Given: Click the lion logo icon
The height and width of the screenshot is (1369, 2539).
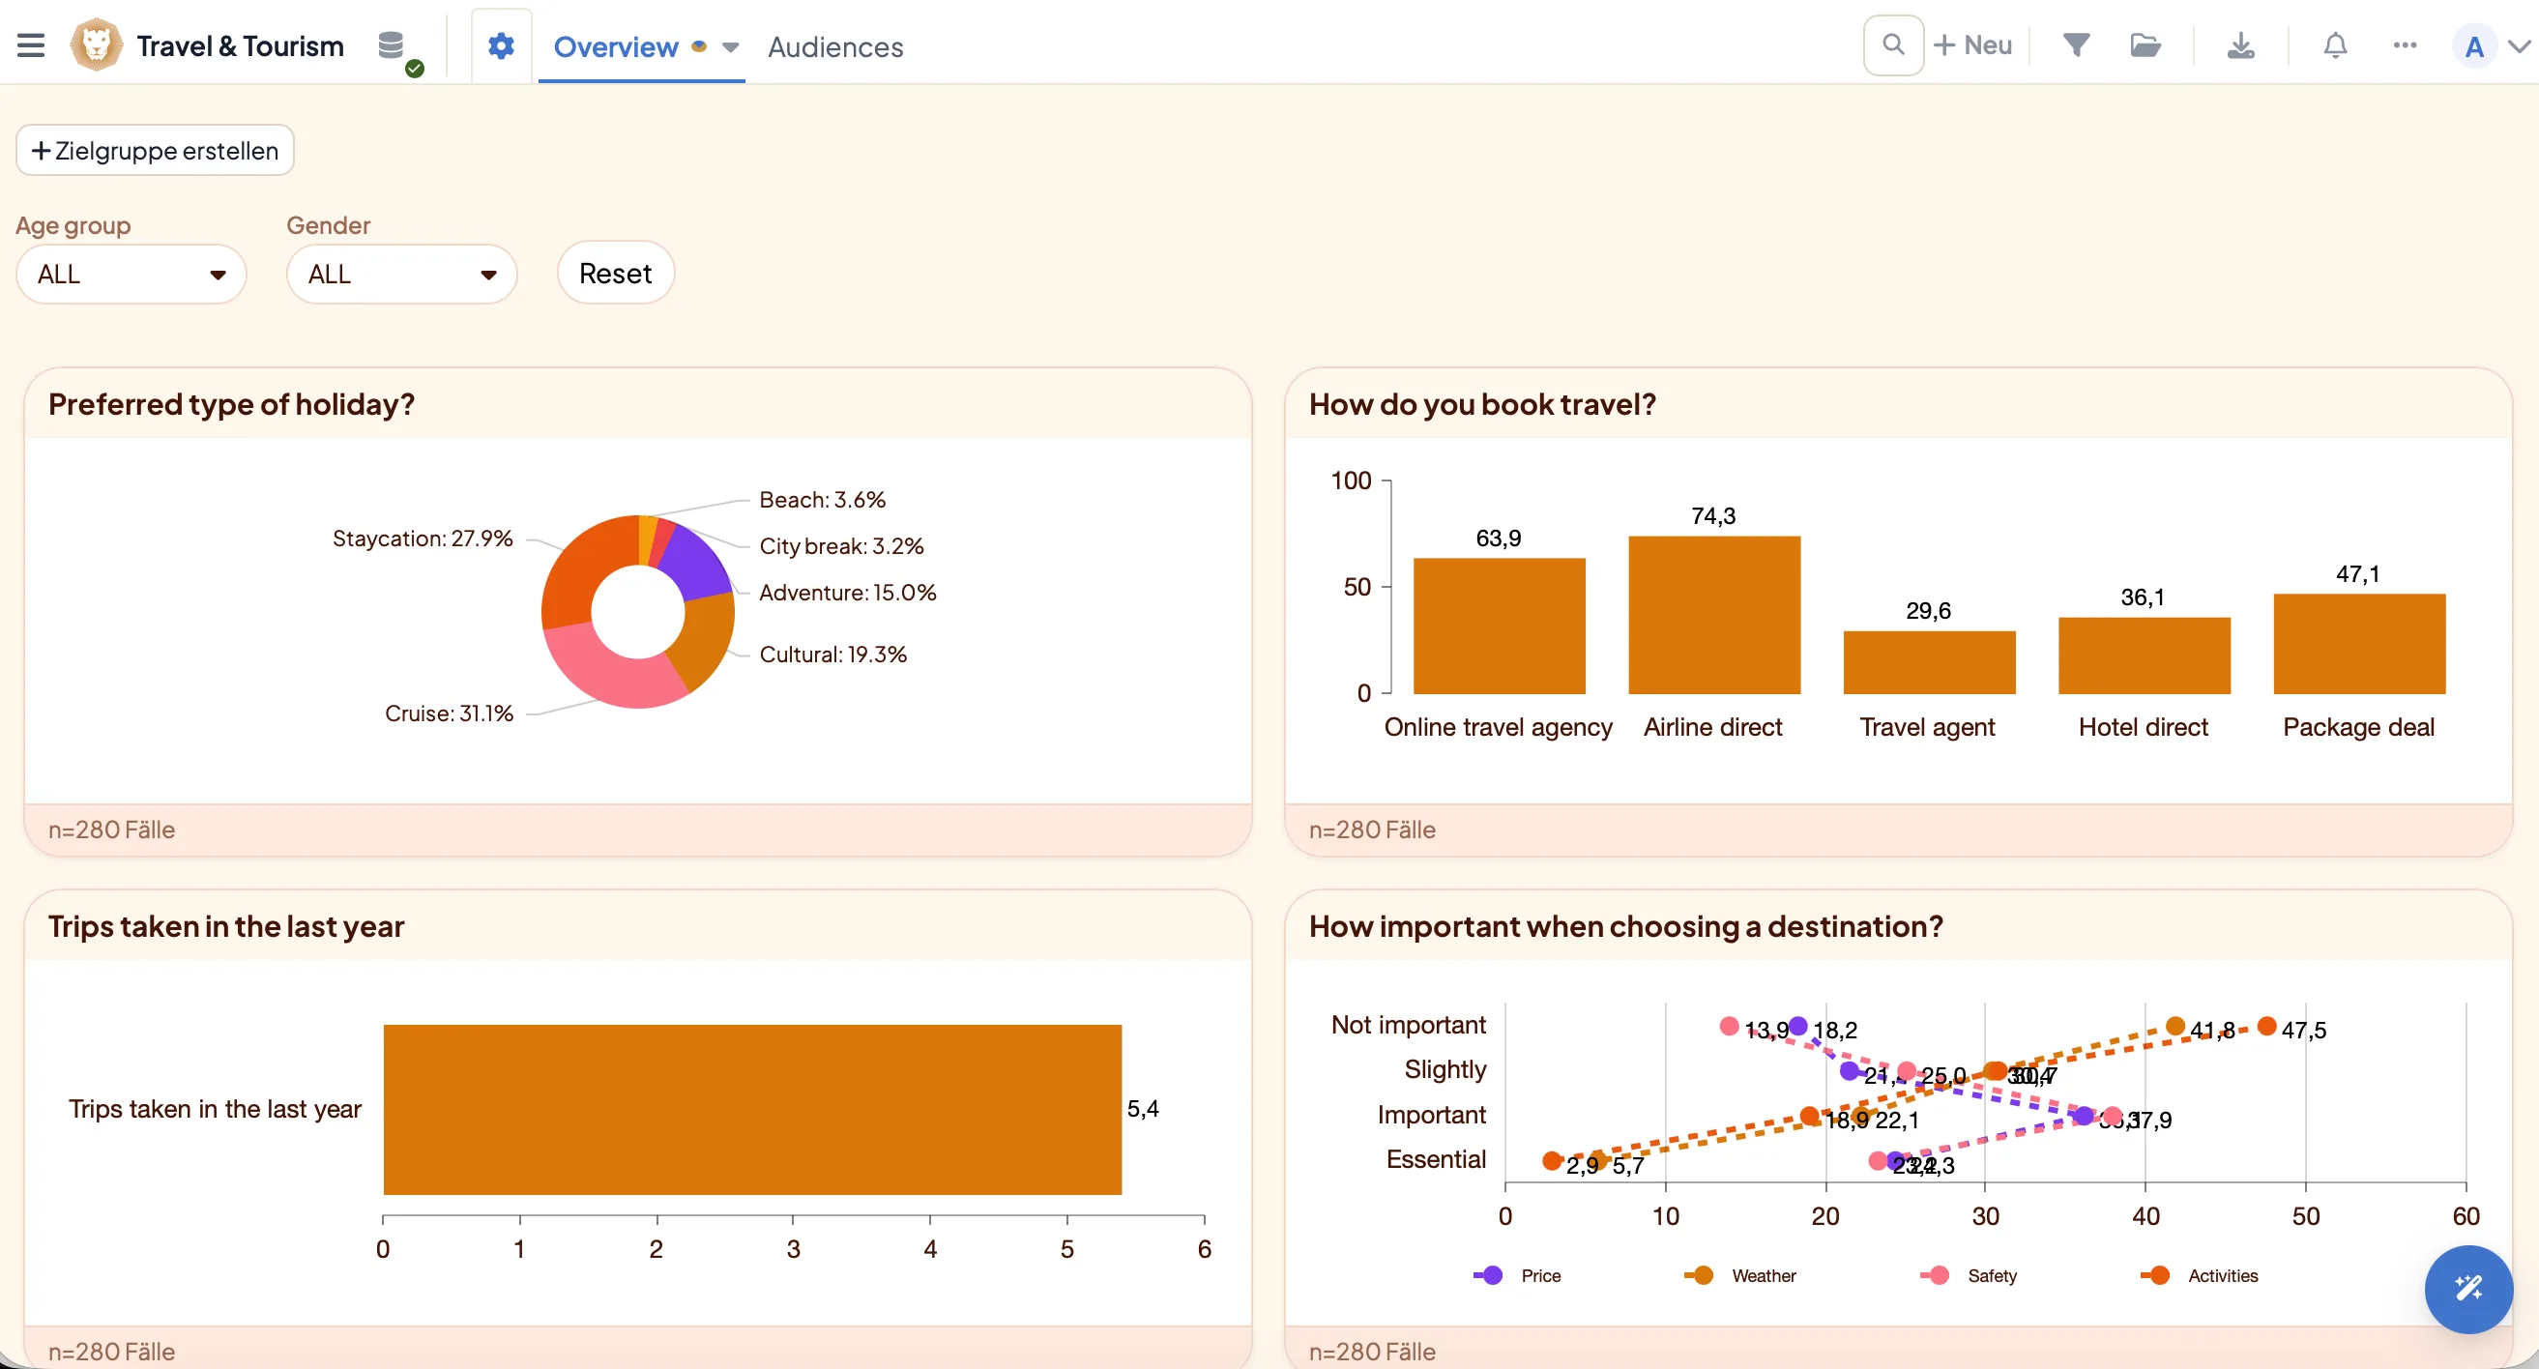Looking at the screenshot, I should [96, 45].
